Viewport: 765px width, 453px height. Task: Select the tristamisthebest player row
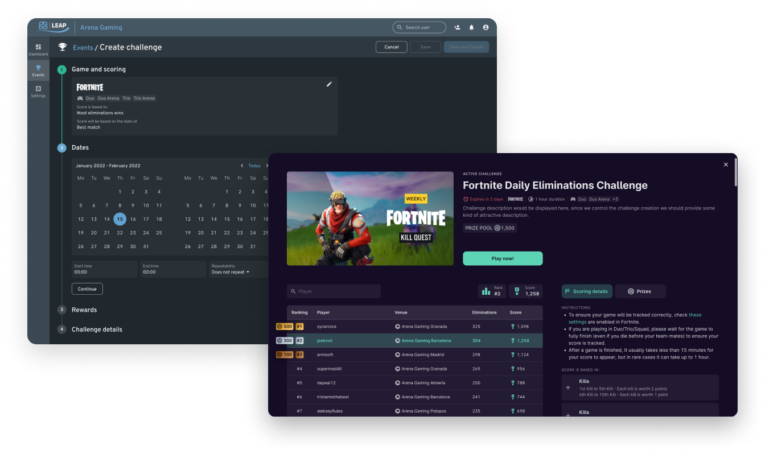415,397
